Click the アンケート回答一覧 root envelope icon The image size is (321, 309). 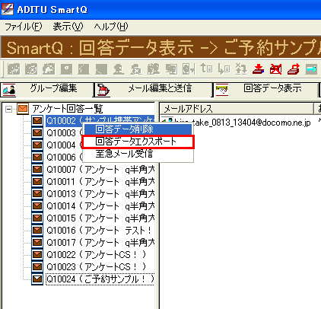(x=23, y=109)
